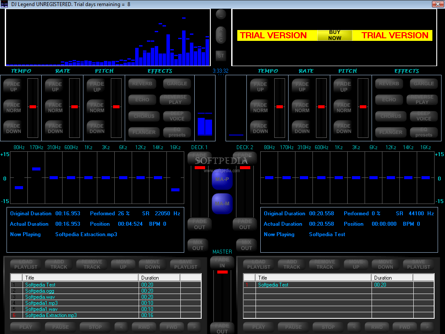The image size is (445, 334).
Task: Click Deck 2 pitch slider red handle
Action: pyautogui.click(x=363, y=107)
